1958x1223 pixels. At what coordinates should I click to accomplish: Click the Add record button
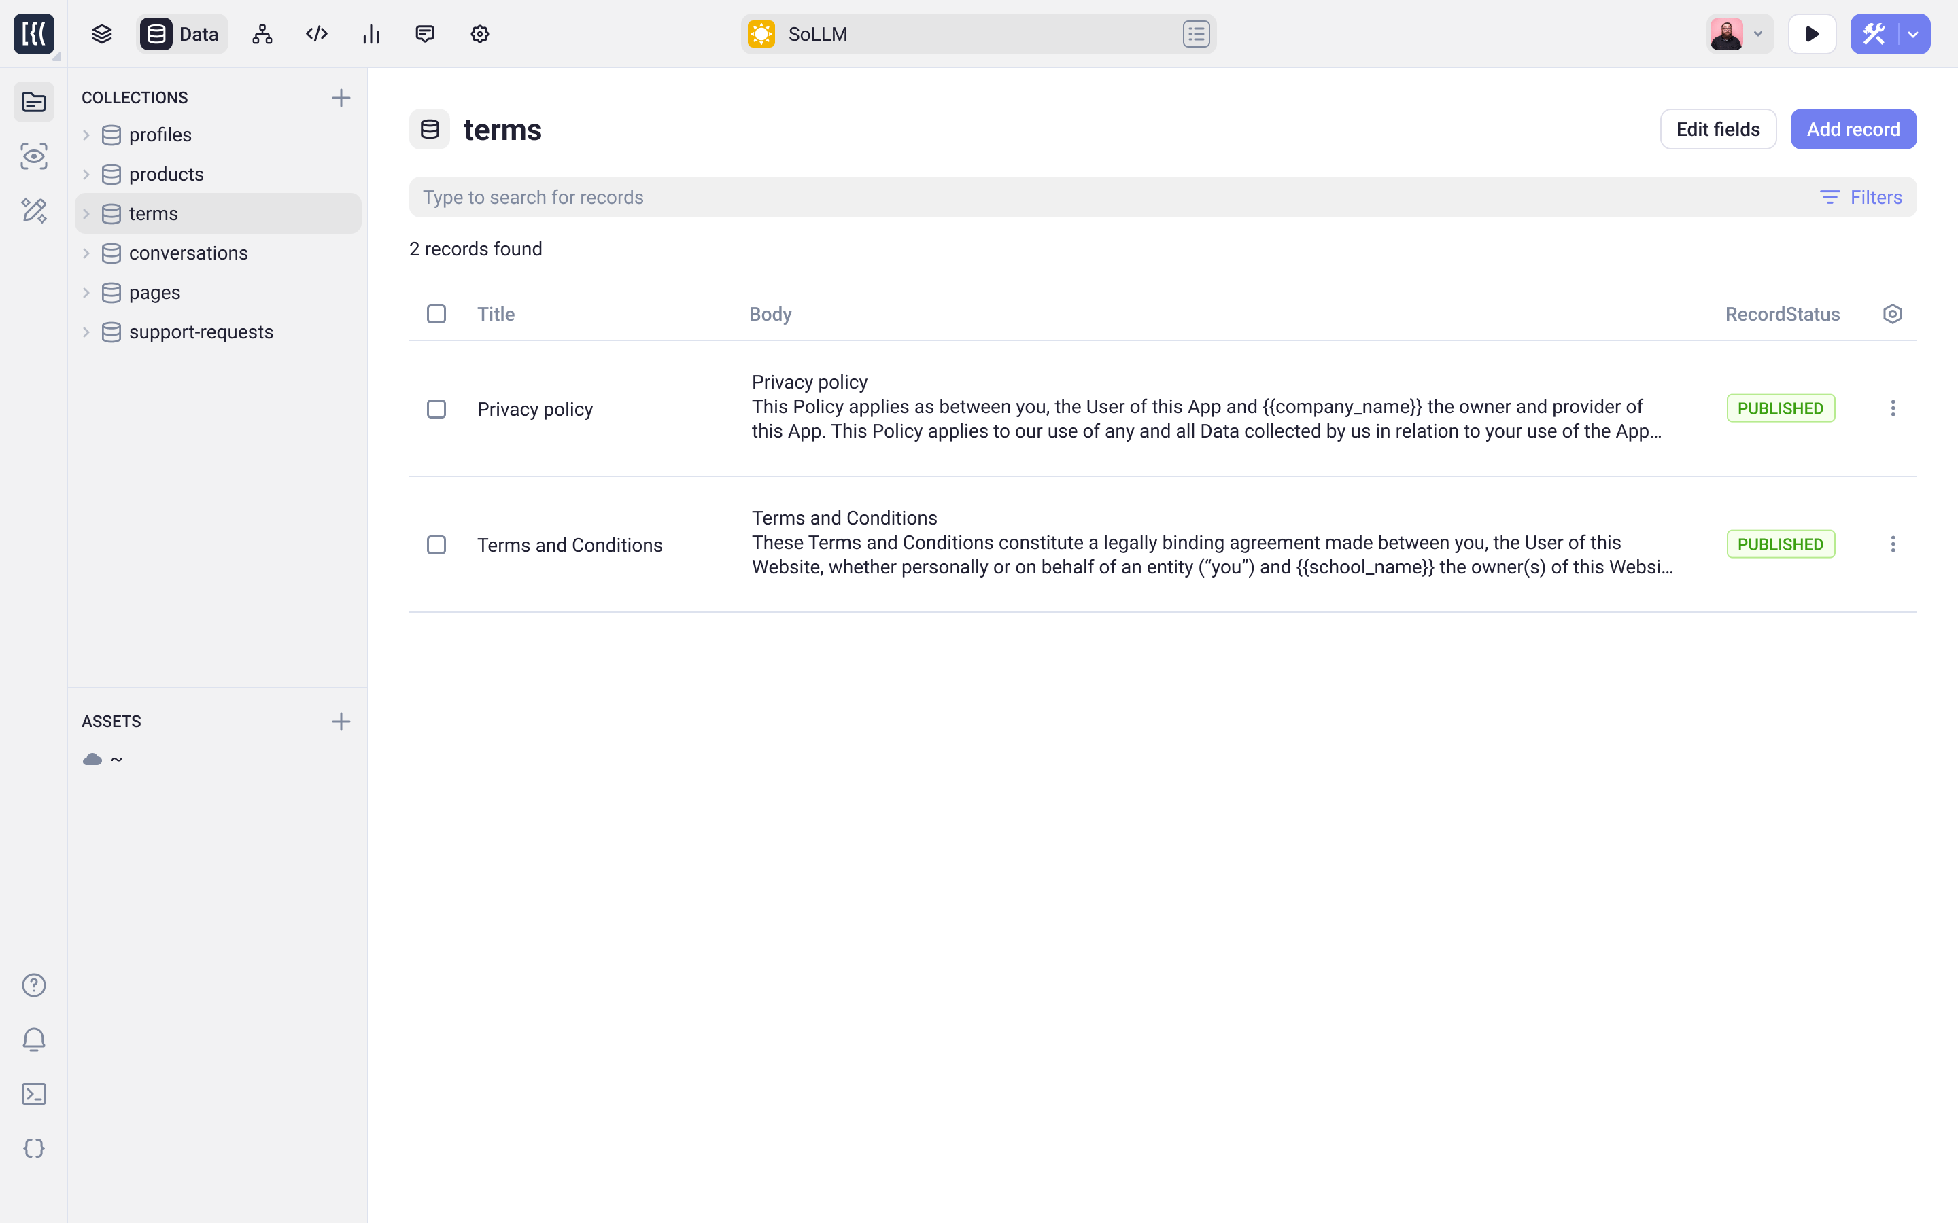1853,129
